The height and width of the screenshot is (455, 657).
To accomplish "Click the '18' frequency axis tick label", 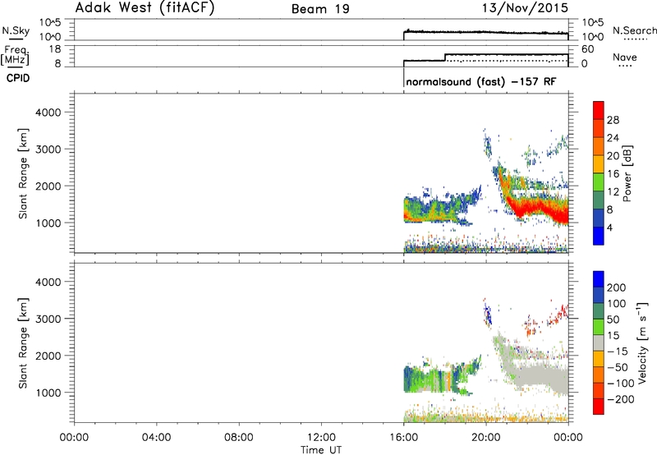I will tap(55, 49).
